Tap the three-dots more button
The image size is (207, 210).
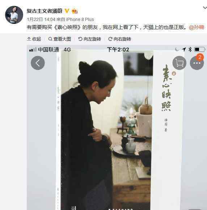[197, 63]
